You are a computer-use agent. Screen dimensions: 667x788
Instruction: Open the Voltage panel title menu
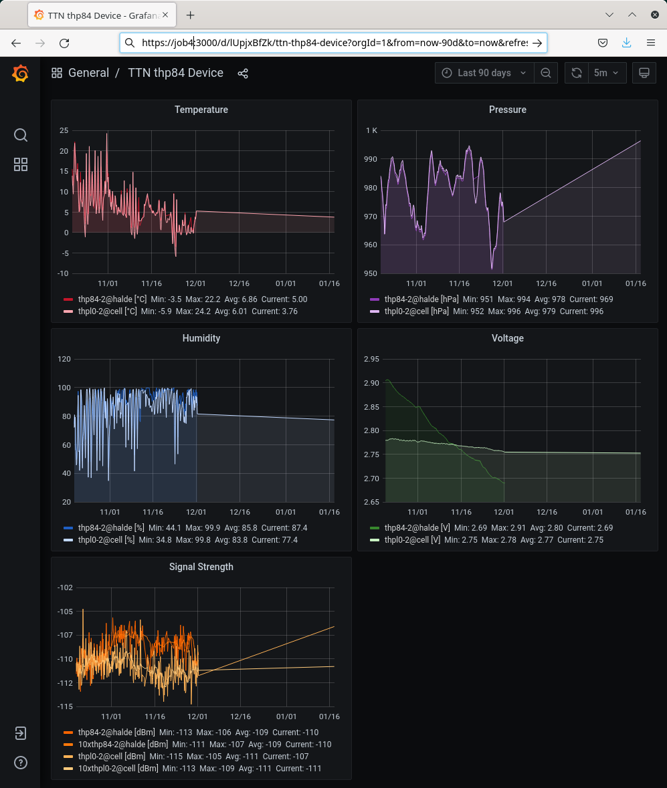point(508,338)
